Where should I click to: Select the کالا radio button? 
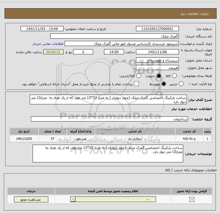pyautogui.click(x=174, y=76)
